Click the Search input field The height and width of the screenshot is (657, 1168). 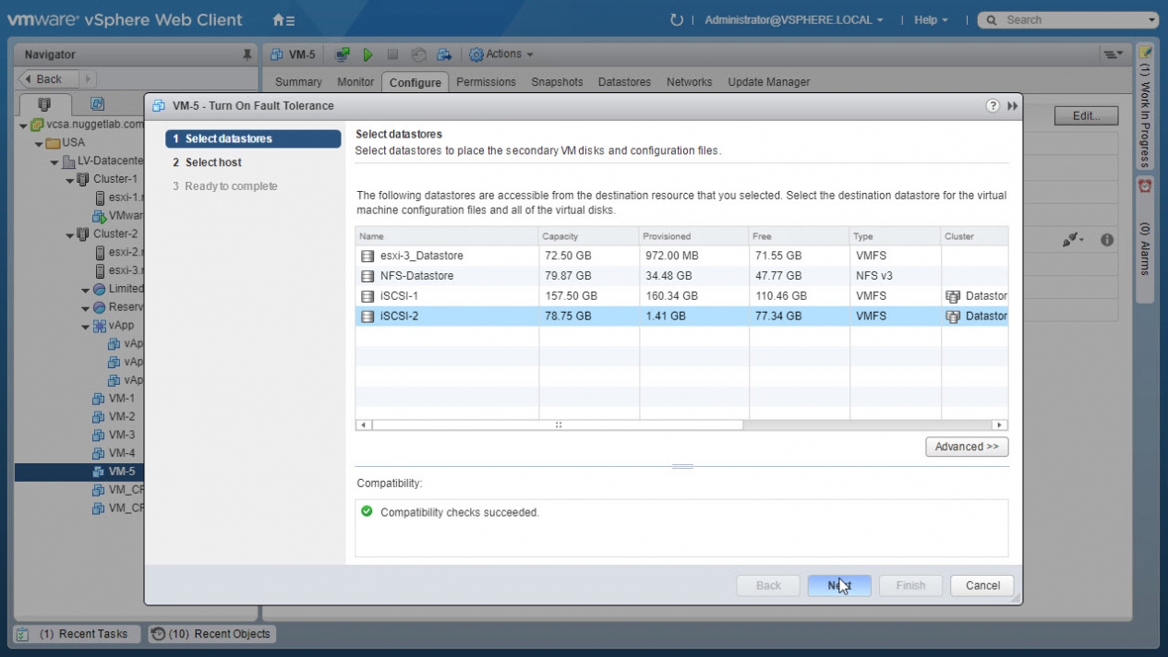pos(1071,19)
